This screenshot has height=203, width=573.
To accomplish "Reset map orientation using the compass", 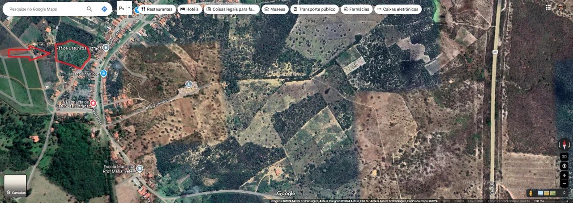I will (x=564, y=145).
